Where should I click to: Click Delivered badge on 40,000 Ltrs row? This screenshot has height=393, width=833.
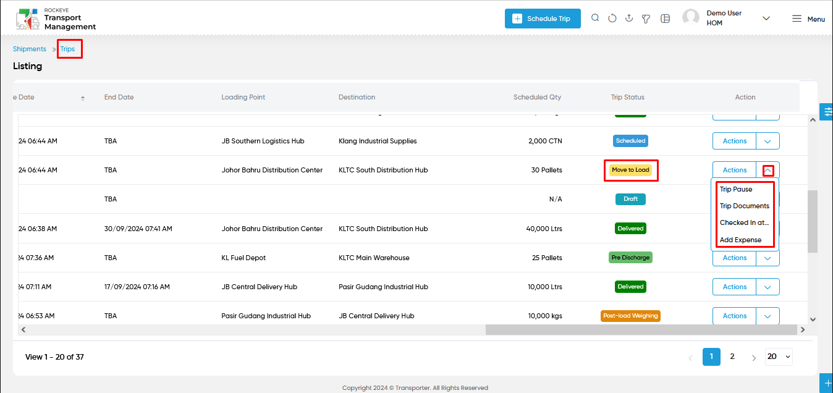click(x=630, y=228)
